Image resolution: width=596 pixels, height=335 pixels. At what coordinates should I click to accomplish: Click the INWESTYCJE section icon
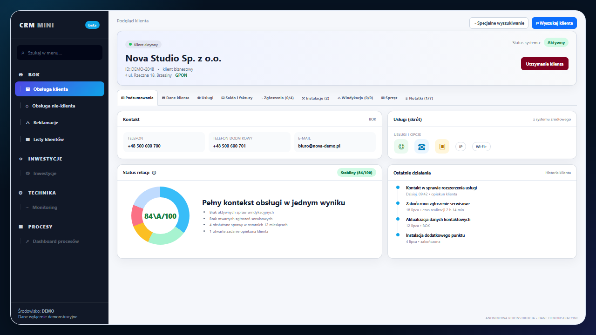pyautogui.click(x=20, y=159)
